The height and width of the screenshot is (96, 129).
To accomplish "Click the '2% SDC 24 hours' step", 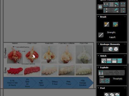I will [27, 83].
